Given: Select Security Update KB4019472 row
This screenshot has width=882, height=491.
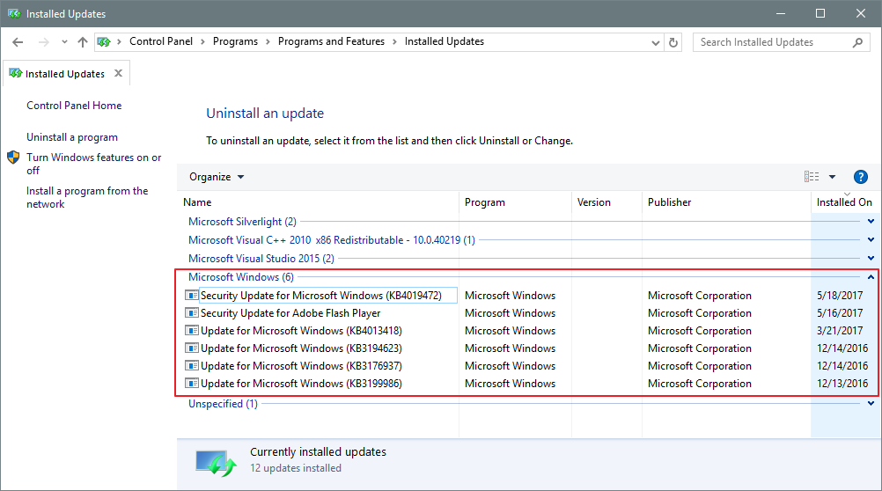Looking at the screenshot, I should (x=320, y=296).
